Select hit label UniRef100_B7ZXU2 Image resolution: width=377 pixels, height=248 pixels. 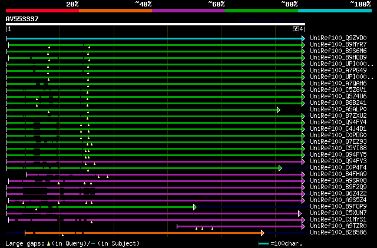click(x=338, y=116)
